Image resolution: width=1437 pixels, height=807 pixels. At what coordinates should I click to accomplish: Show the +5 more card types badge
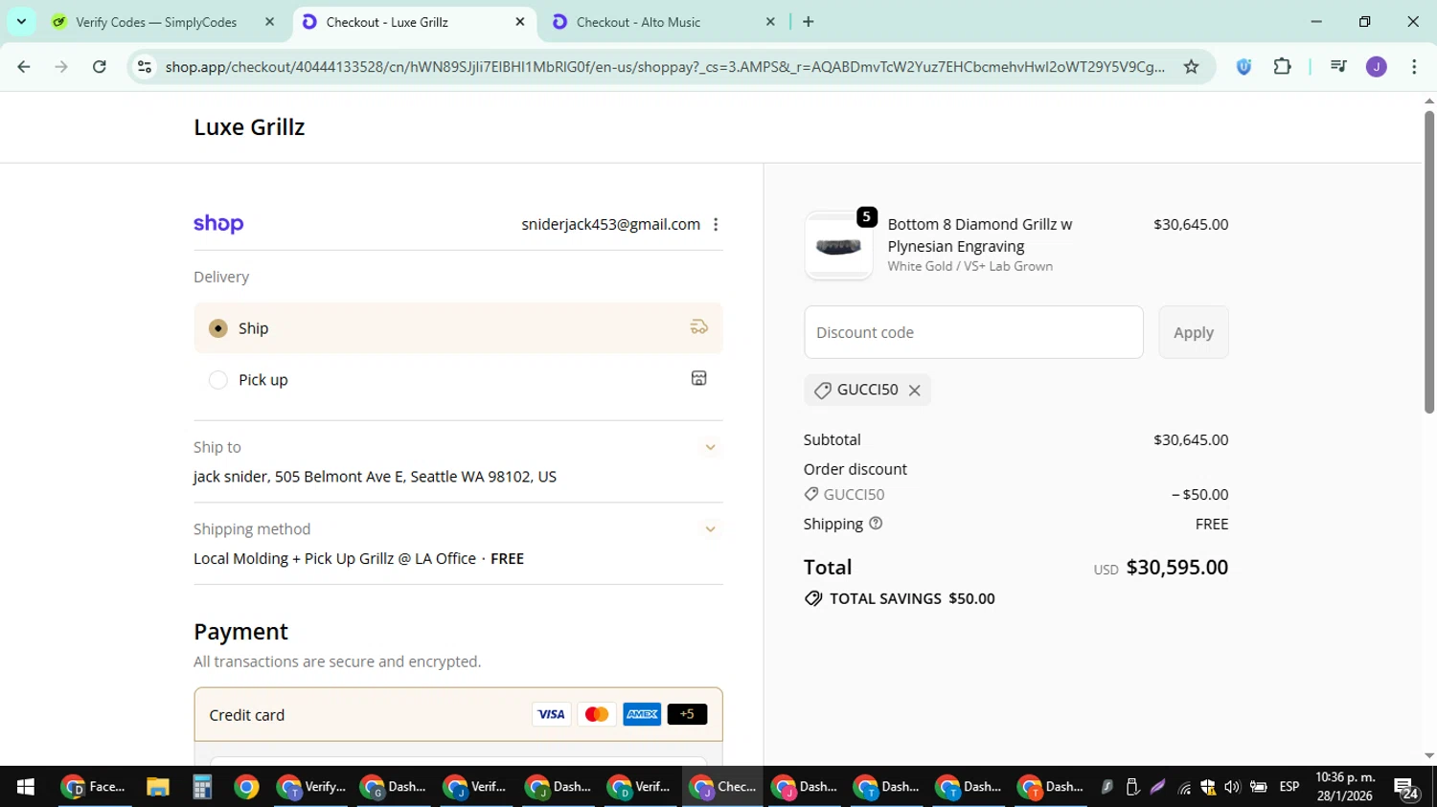[687, 714]
